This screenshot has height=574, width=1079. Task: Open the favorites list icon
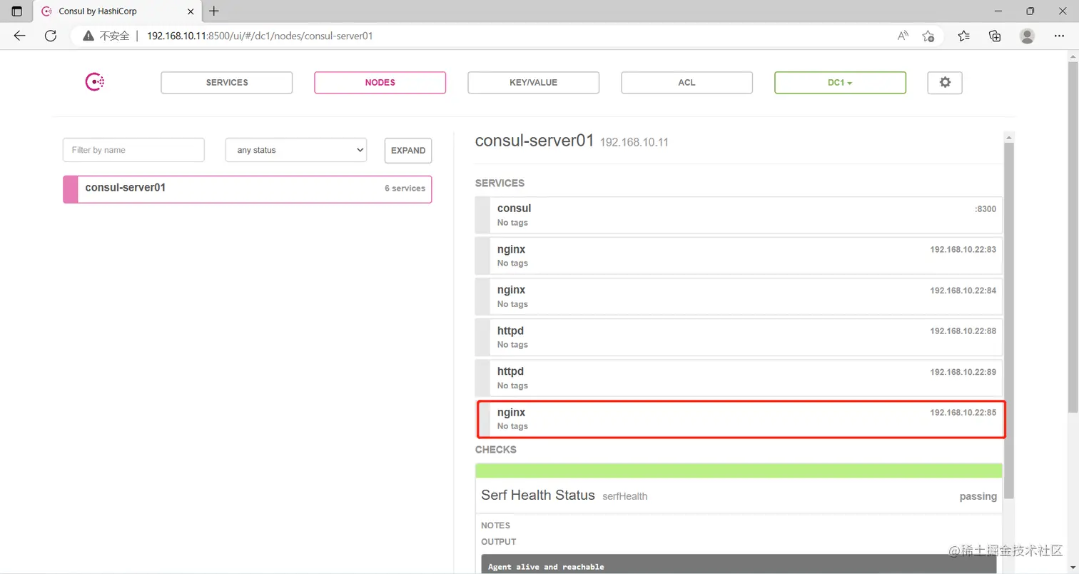(x=964, y=36)
